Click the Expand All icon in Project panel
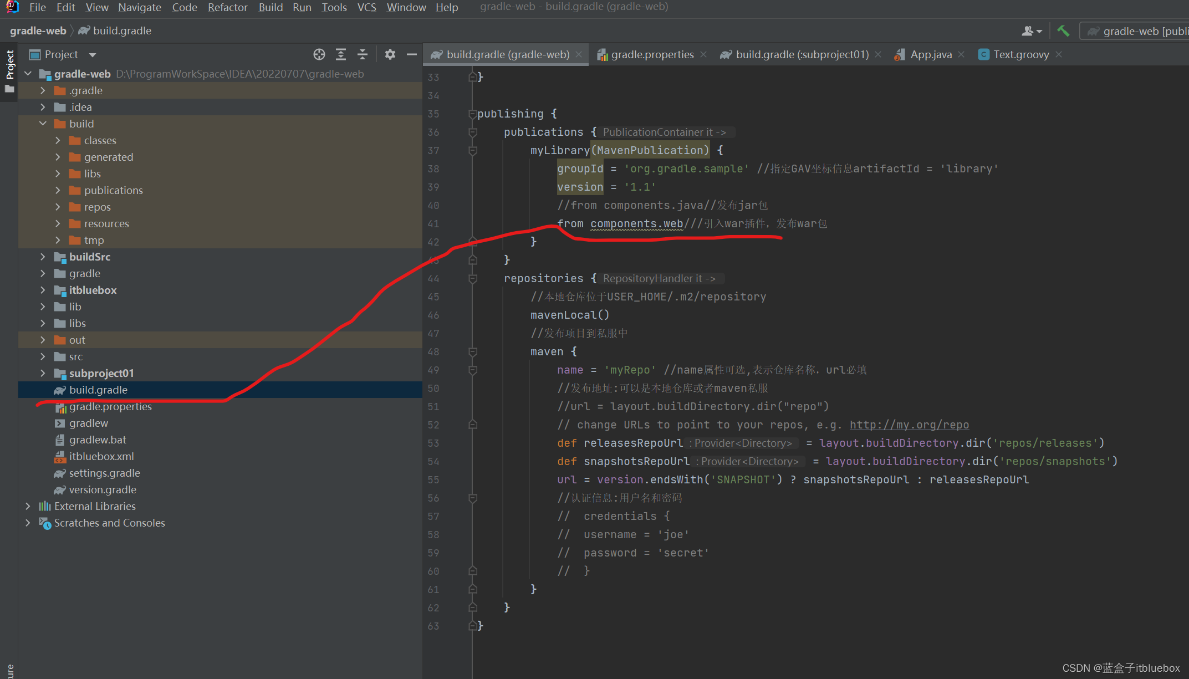 point(341,54)
